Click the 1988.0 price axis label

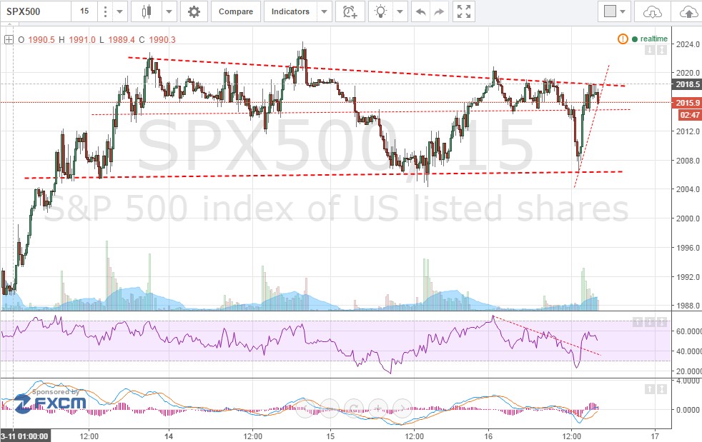pyautogui.click(x=687, y=306)
